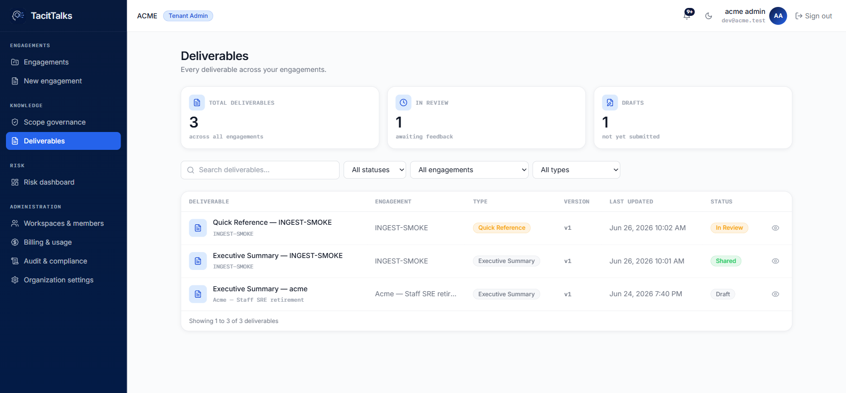Click the In Review clock icon

[404, 103]
